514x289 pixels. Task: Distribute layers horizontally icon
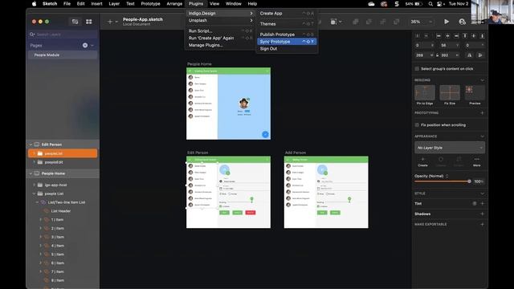(x=418, y=35)
